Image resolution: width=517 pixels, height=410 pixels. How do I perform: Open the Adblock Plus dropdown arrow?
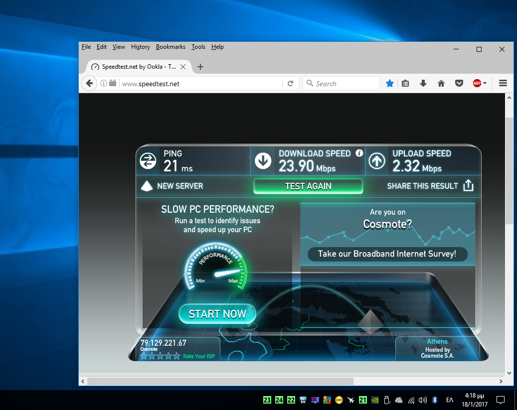coord(485,83)
